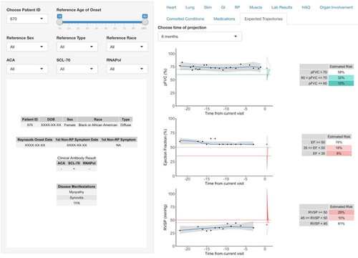Screen dimensions: 358x258
Task: Click the pFVC > 70 risk row value 58%
Action: click(x=341, y=72)
